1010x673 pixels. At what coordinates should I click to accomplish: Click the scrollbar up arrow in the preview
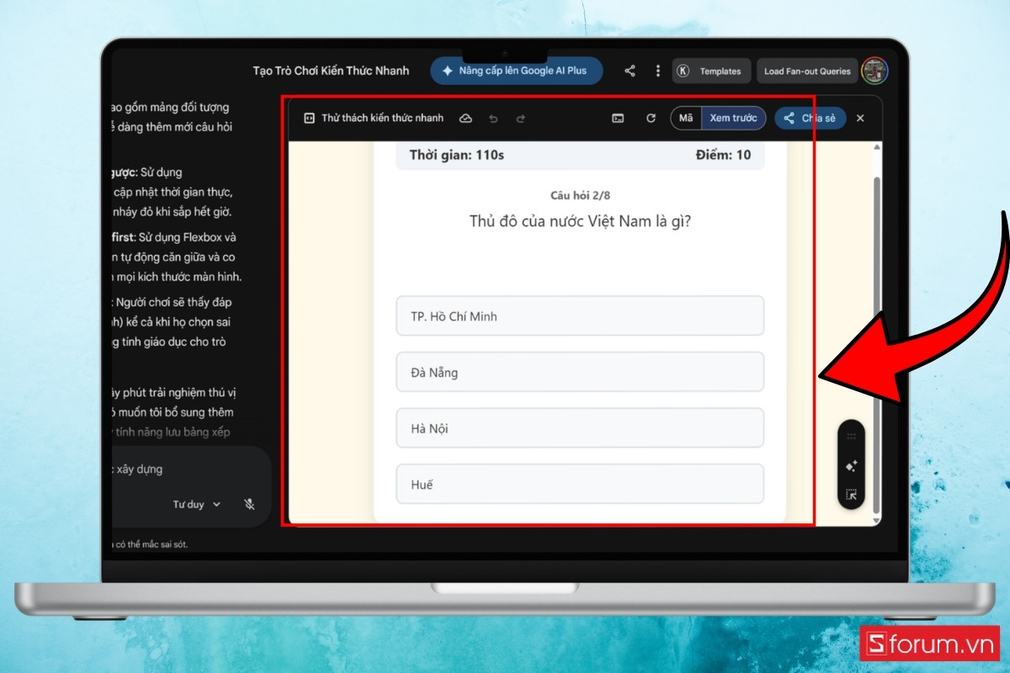tap(876, 148)
